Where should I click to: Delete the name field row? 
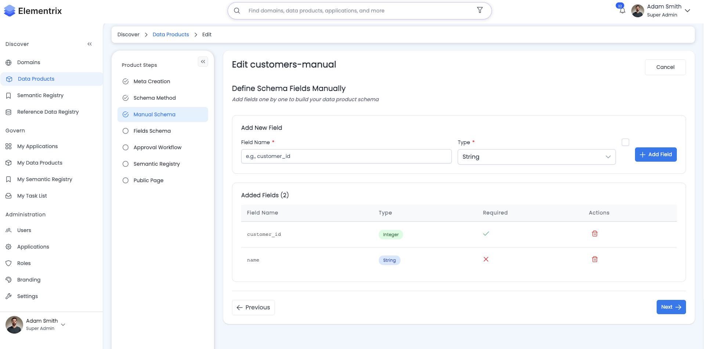point(595,259)
